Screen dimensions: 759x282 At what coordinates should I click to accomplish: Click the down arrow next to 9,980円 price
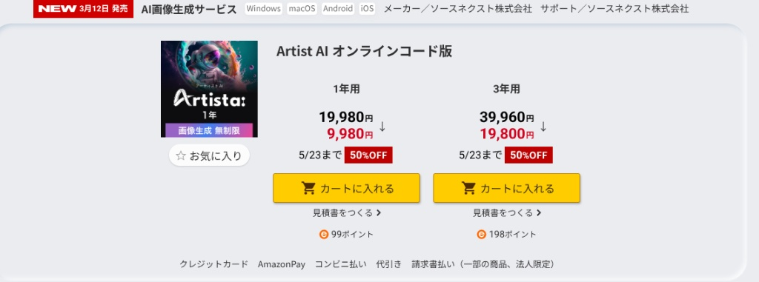[x=382, y=127]
